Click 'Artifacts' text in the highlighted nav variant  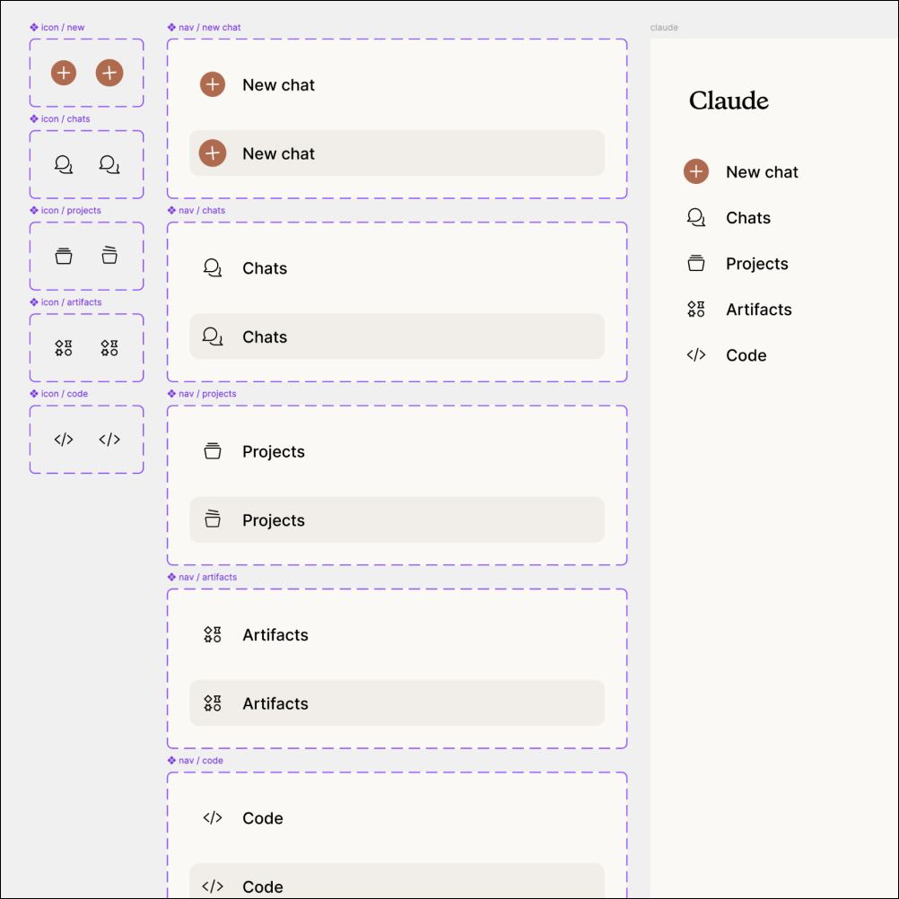coord(275,704)
